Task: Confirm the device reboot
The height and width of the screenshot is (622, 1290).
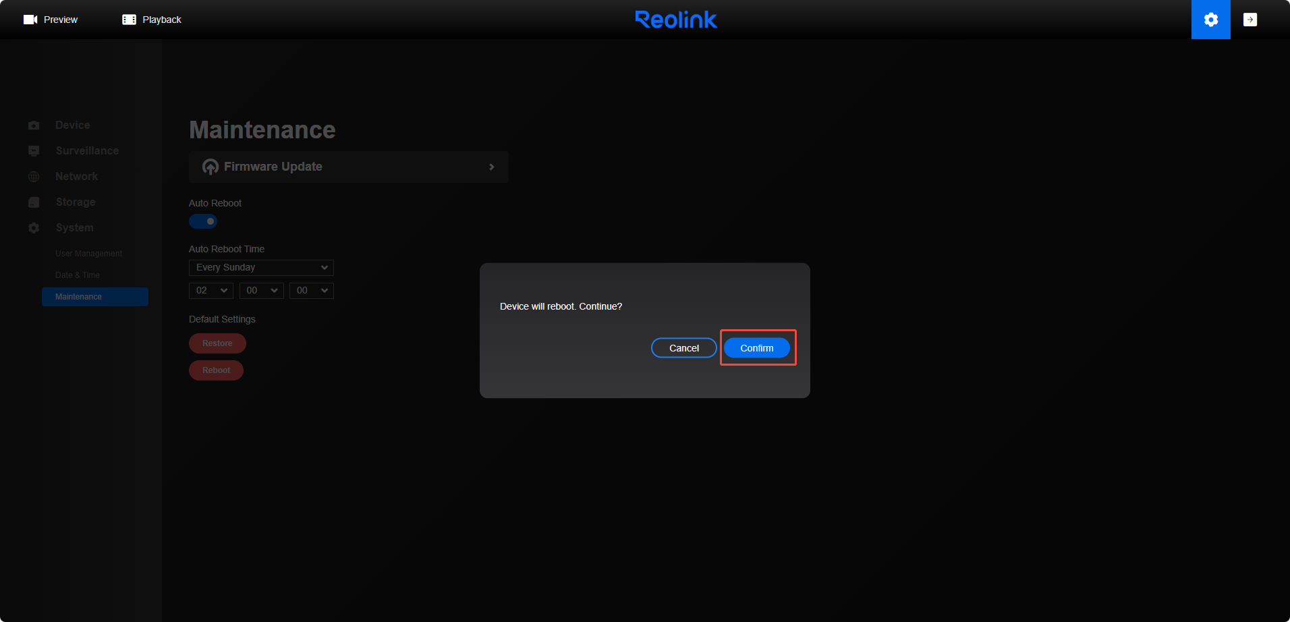Action: [756, 347]
